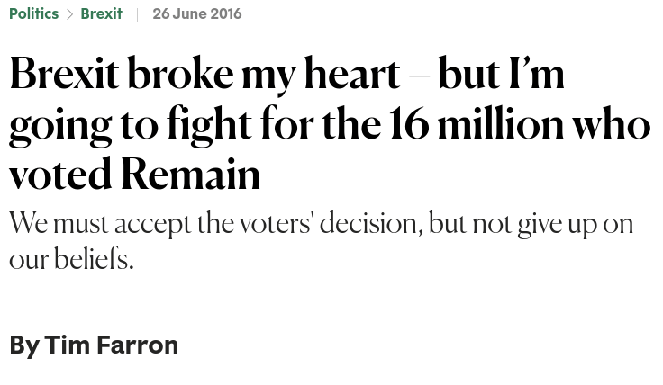663x385 pixels.
Task: Click "voted" on the headline's last line
Action: pos(59,174)
